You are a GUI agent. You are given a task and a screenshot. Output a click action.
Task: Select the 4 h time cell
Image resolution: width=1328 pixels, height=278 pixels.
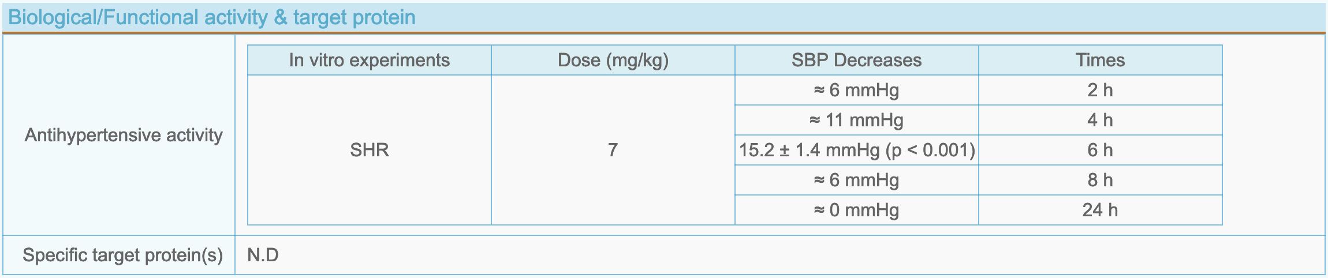pyautogui.click(x=1101, y=120)
